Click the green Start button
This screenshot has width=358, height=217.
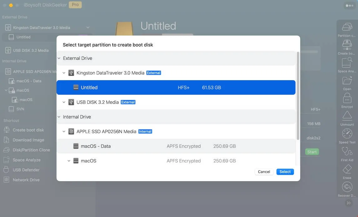click(312, 152)
